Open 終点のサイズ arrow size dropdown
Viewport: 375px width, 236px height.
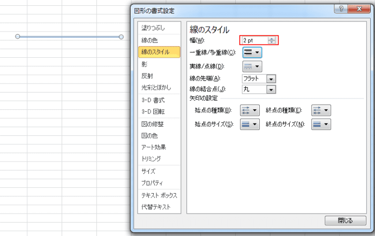click(321, 124)
